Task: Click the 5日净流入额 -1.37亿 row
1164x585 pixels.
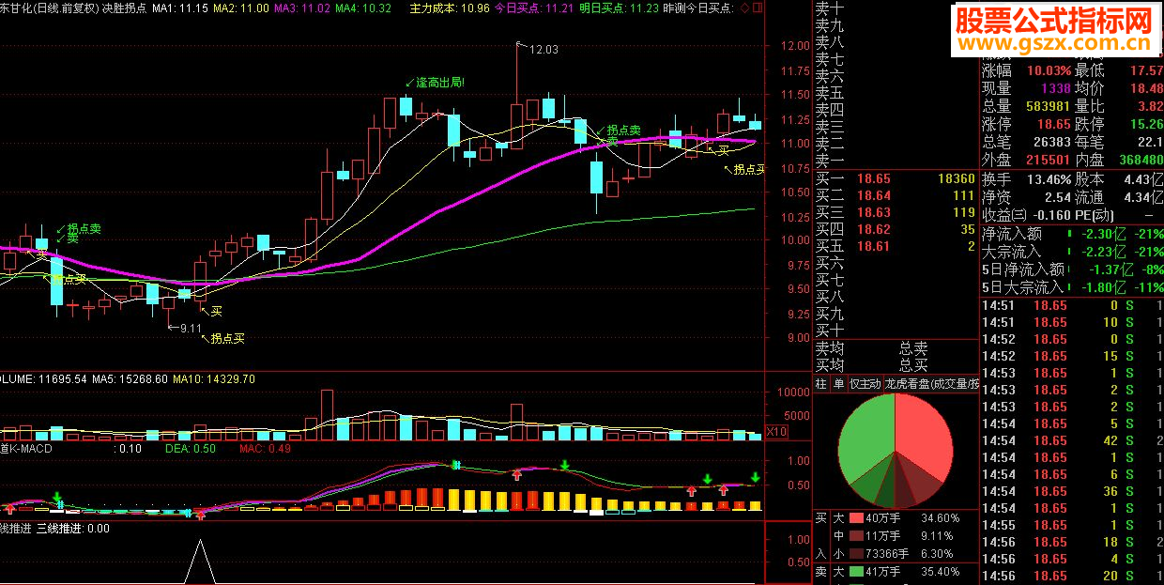Action: [1072, 269]
